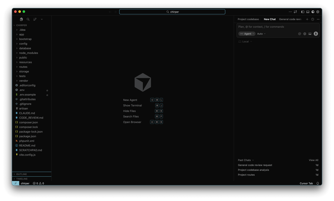334x201 pixels.
Task: Click the chat prompt input field
Action: pos(278,27)
